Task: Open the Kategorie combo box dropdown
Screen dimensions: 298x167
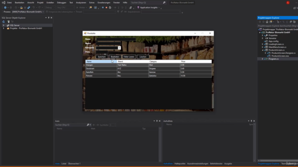Action: (119, 48)
